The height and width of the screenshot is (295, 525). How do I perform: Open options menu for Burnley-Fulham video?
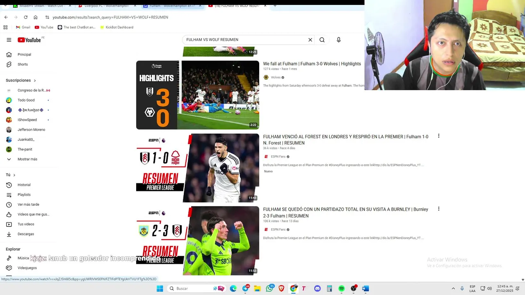438,209
